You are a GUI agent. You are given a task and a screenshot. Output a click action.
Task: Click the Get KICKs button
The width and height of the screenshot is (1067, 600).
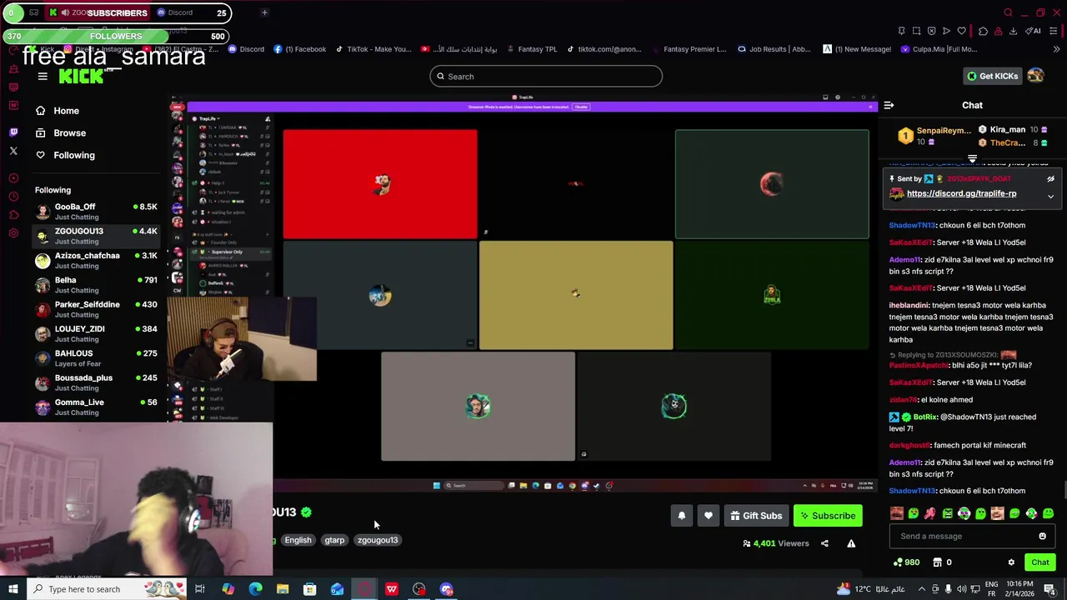[x=992, y=76]
